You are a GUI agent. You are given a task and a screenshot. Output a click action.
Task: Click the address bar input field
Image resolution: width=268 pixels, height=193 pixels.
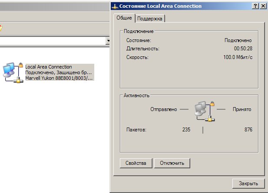click(x=53, y=41)
